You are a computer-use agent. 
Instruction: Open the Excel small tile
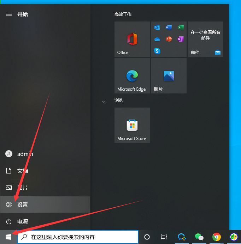pyautogui.click(x=181, y=28)
